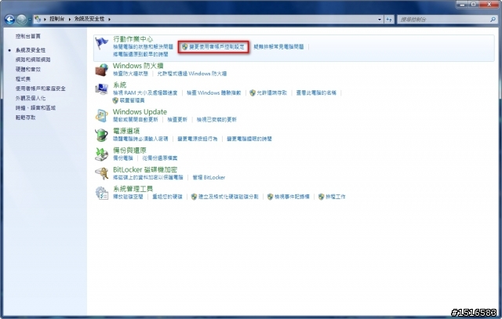Open the 檢閱電腦的狀態和解決問題 link
This screenshot has width=502, height=319.
tap(143, 47)
